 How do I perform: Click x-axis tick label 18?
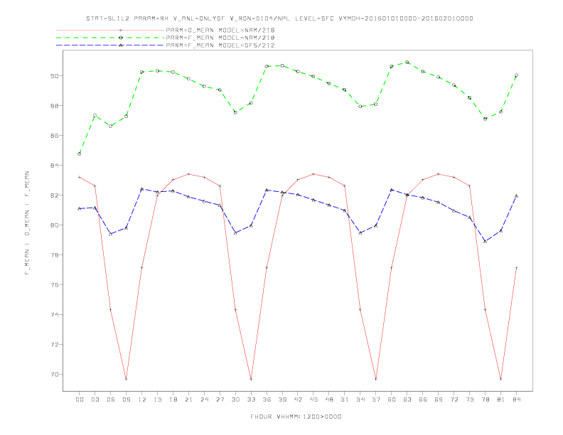(173, 399)
